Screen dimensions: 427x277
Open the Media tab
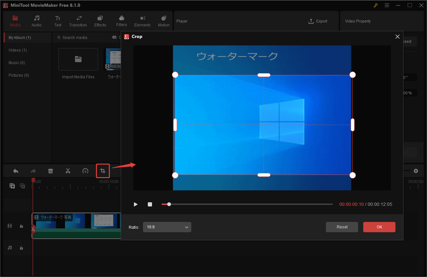tap(15, 21)
